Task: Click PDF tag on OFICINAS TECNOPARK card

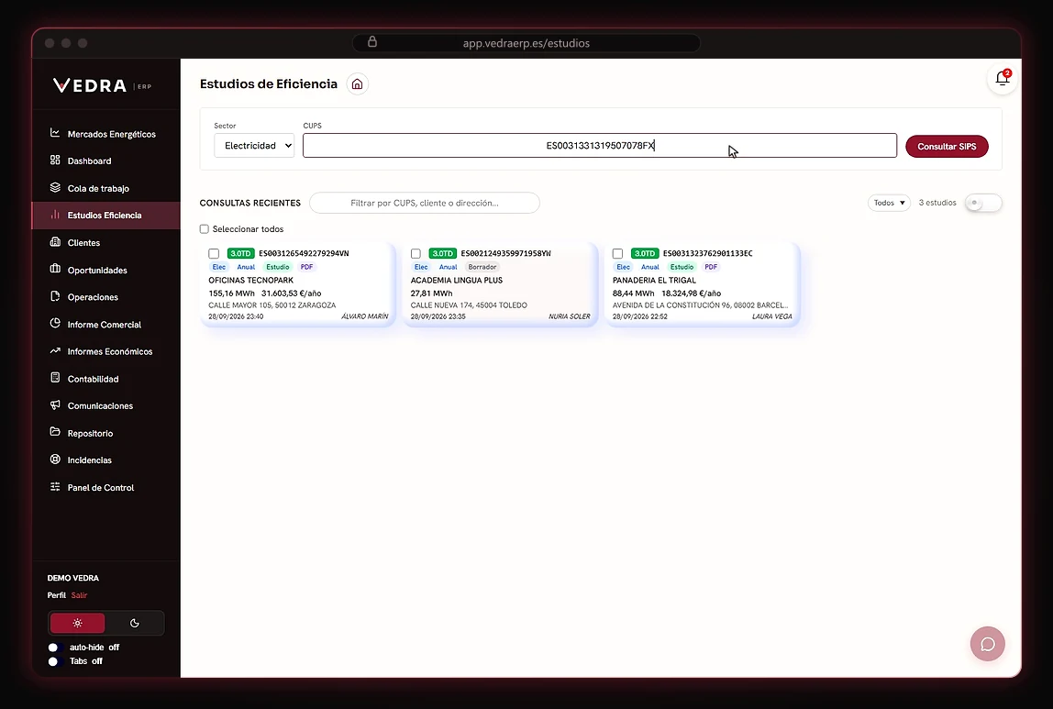Action: click(307, 267)
